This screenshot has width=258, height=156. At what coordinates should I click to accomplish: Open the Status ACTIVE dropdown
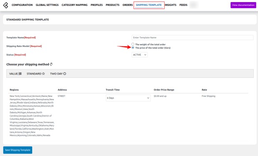pos(140,54)
